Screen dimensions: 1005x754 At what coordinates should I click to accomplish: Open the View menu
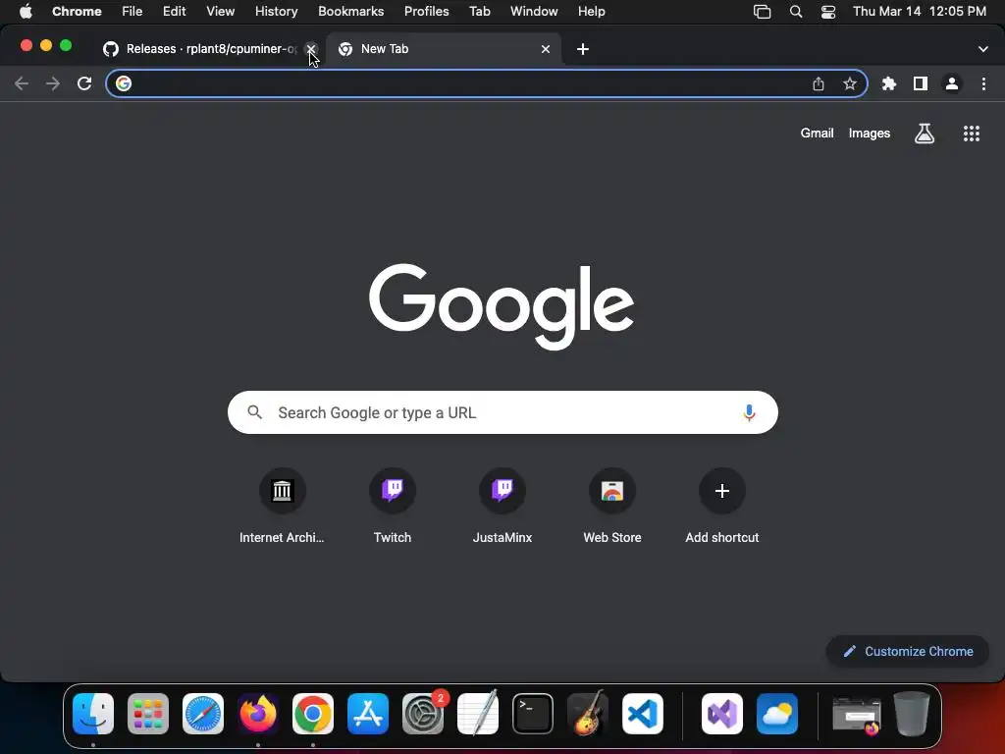220,12
